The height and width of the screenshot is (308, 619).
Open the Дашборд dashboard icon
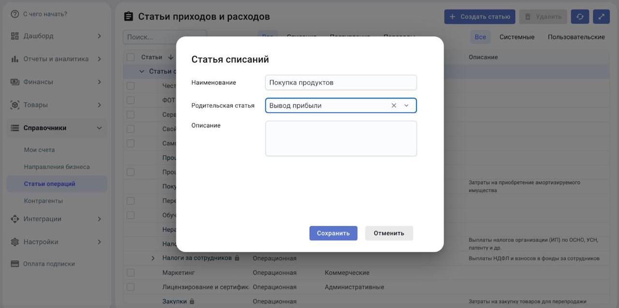pyautogui.click(x=15, y=36)
